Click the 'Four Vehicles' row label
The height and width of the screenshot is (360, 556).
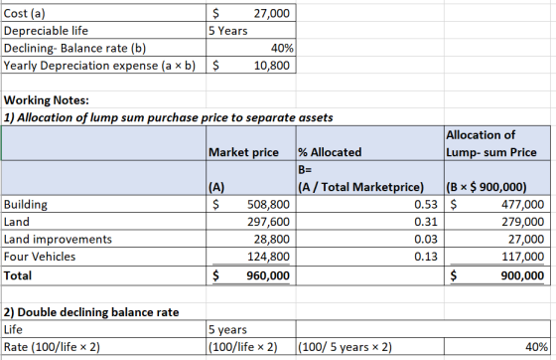click(x=104, y=257)
